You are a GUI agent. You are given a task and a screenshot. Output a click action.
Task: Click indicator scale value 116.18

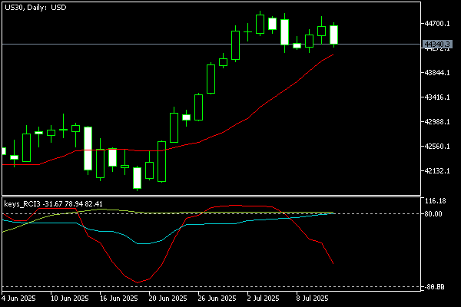coord(436,201)
